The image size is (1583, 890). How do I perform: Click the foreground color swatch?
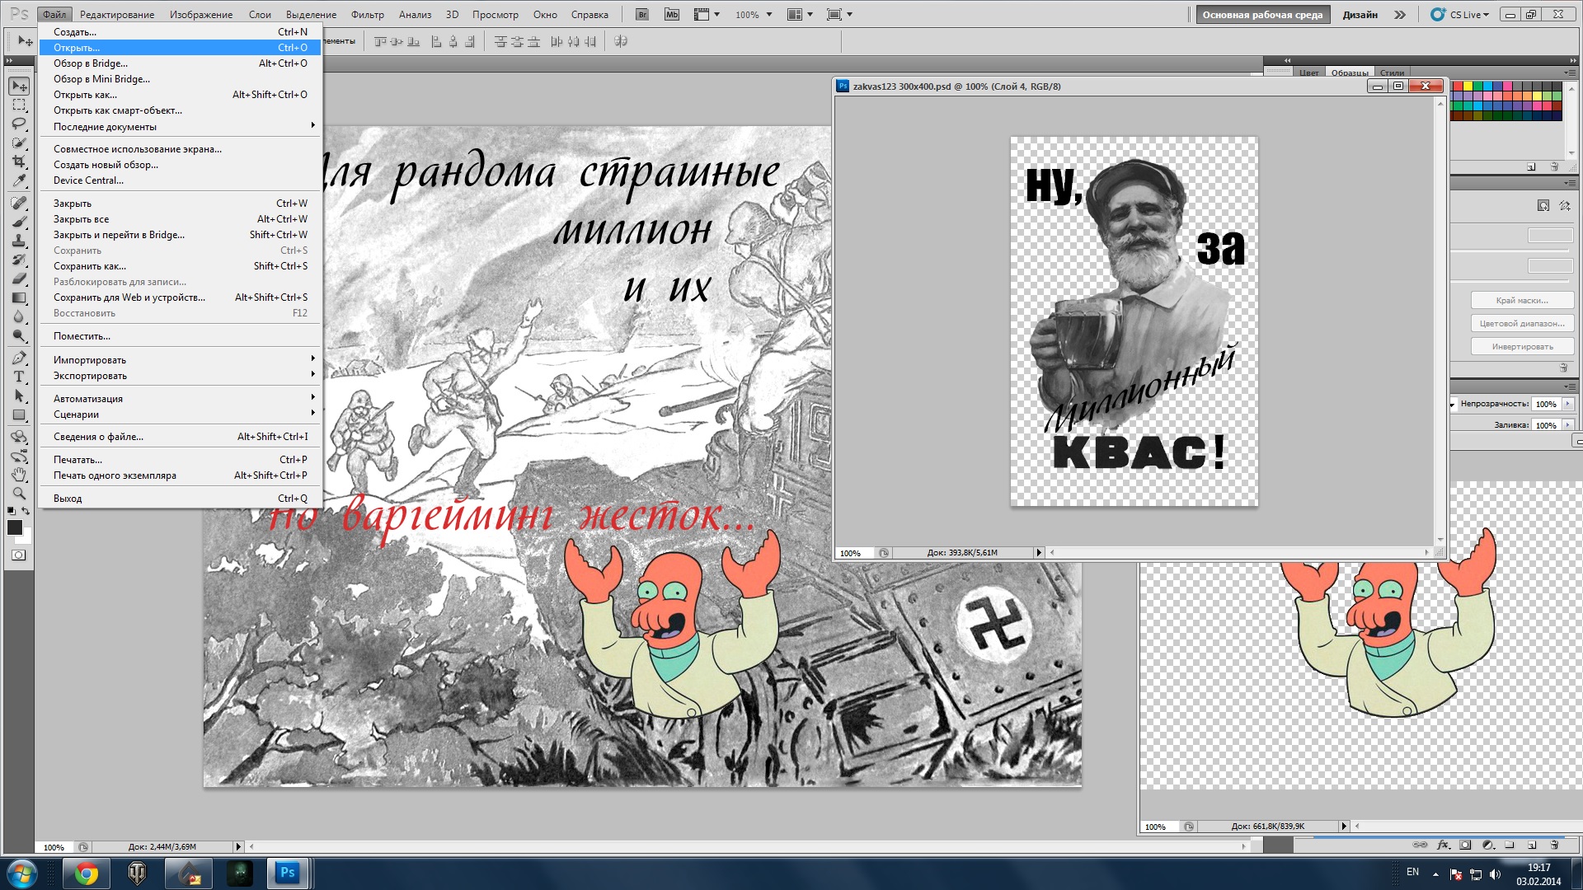14,527
